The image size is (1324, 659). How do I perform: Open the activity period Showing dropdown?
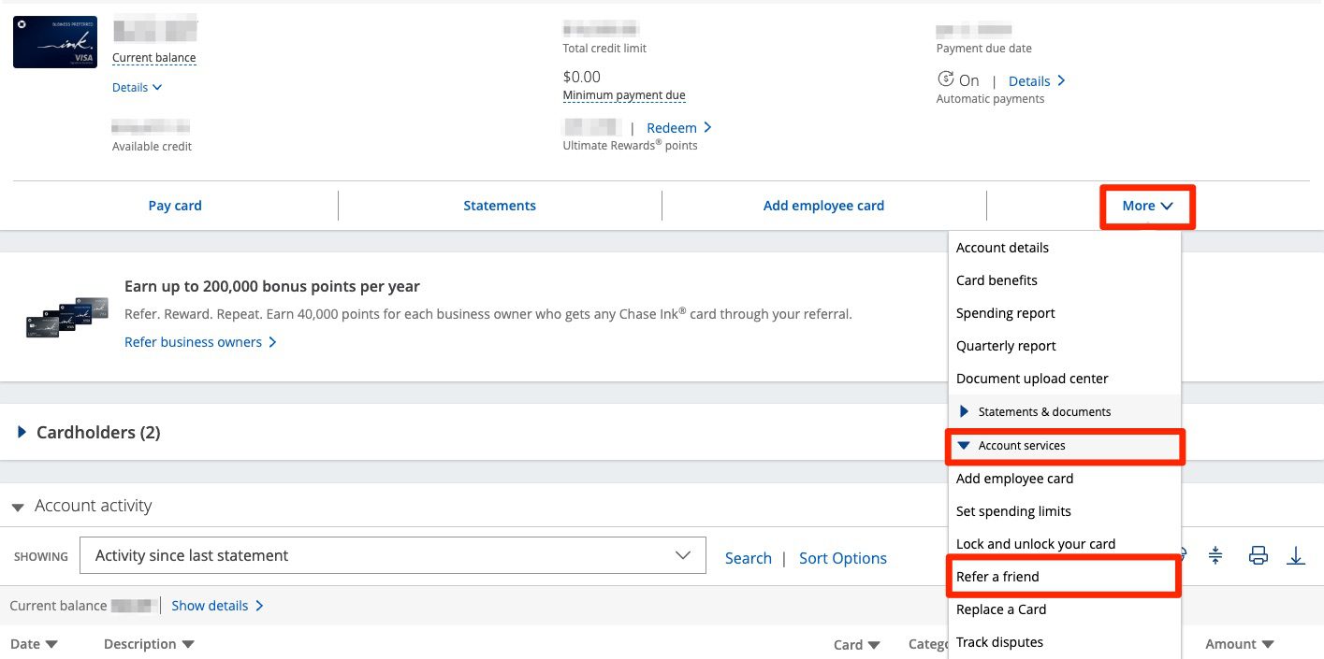coord(392,556)
